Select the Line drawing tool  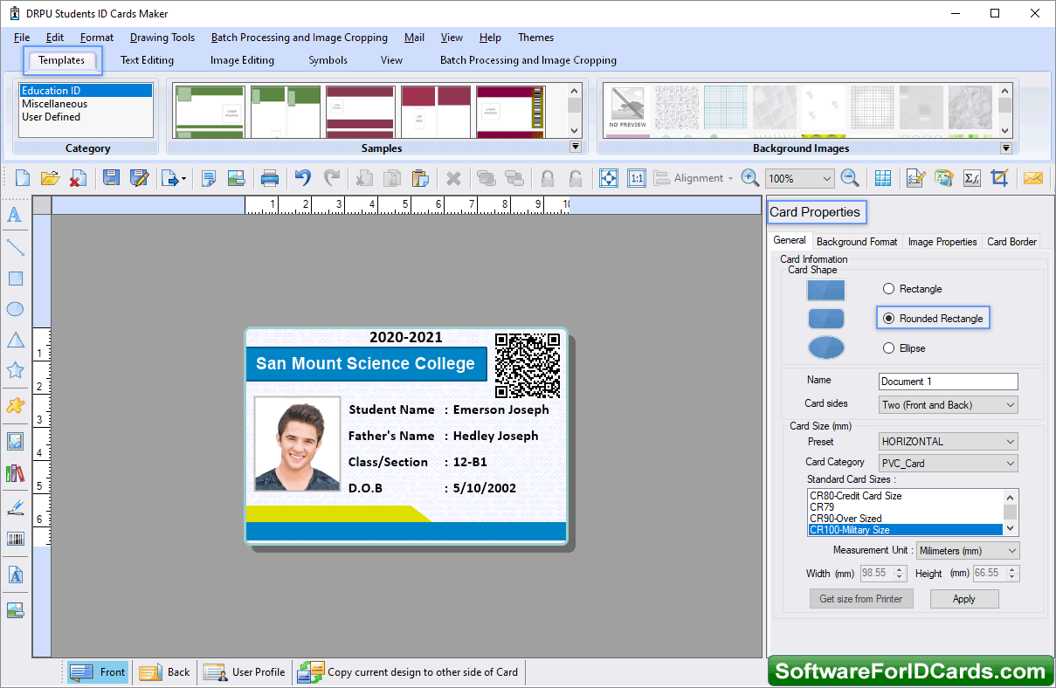tap(15, 247)
